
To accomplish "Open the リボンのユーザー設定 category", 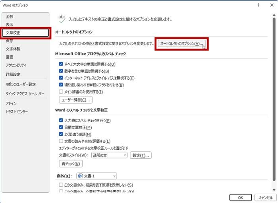I will (21, 84).
